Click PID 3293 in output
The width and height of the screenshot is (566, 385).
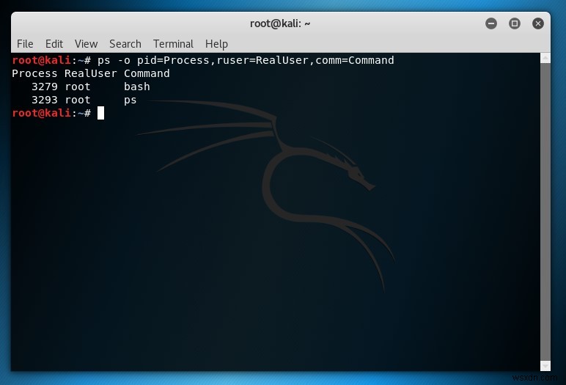[x=45, y=100]
